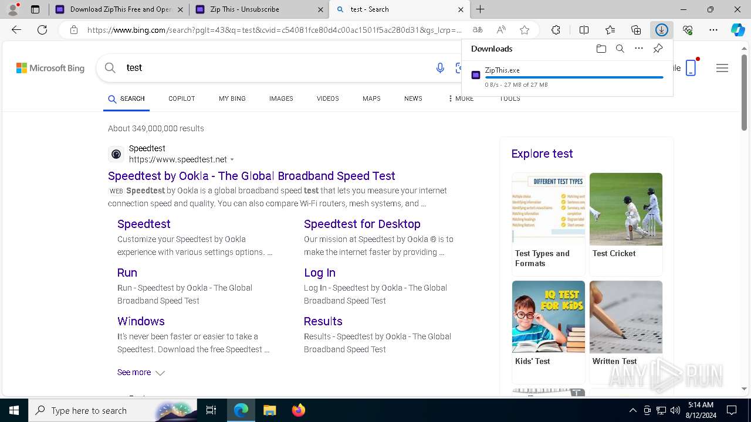This screenshot has width=751, height=422.
Task: Open the Speedtest sitelink
Action: click(x=144, y=224)
